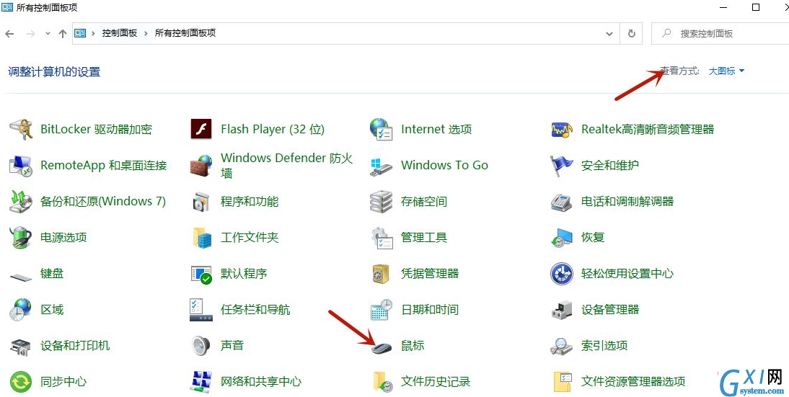789x397 pixels.
Task: Open the 程序和功能 icon
Action: click(x=201, y=202)
